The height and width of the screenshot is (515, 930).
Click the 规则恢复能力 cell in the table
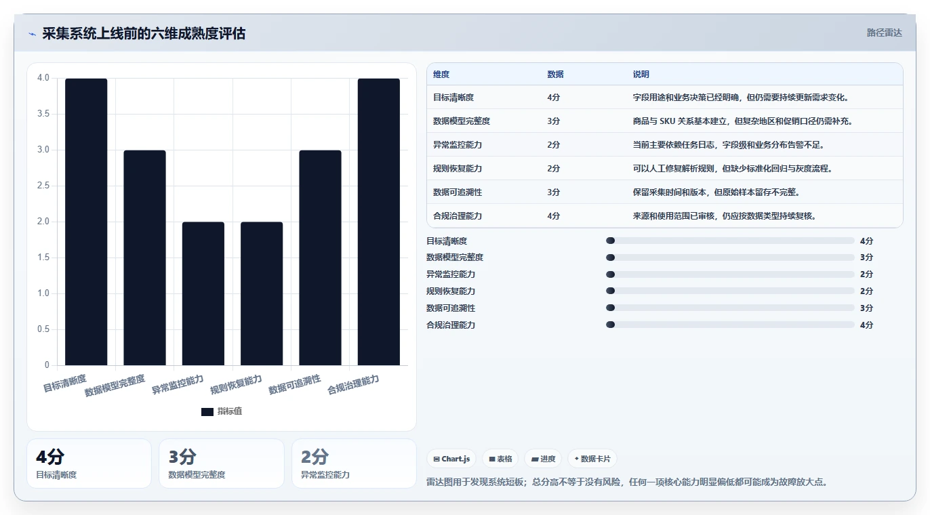458,168
